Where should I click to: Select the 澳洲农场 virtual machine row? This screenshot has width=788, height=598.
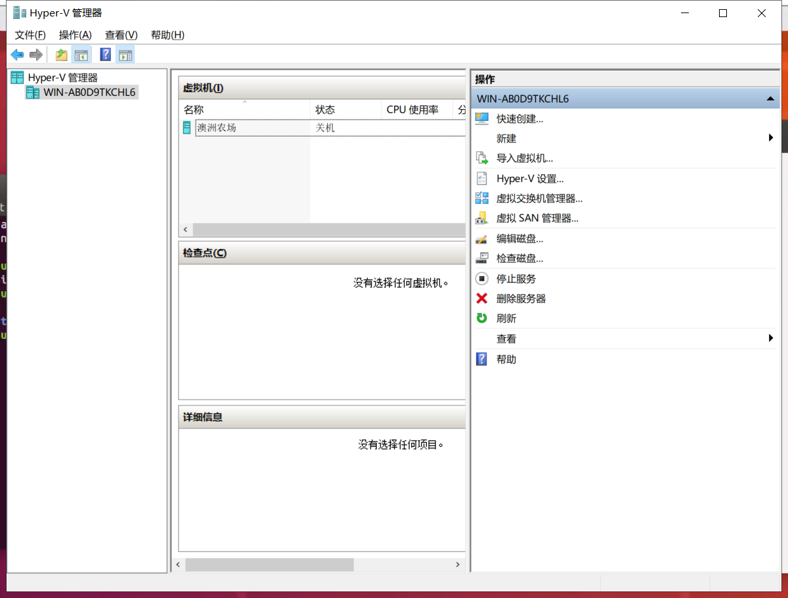tap(324, 127)
